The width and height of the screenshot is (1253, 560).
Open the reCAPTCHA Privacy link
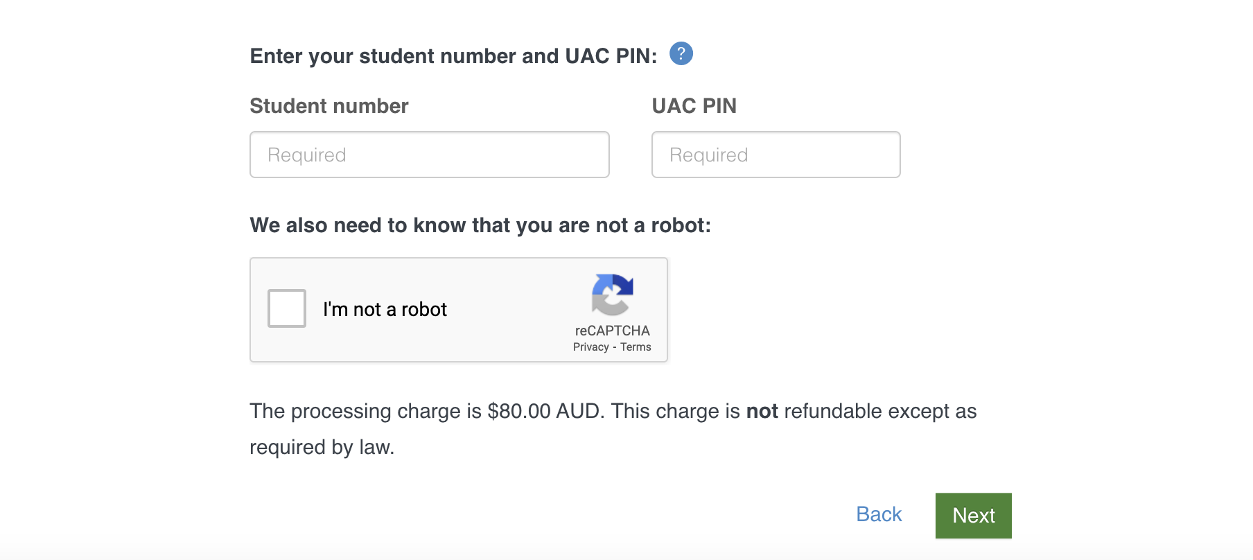tap(590, 347)
